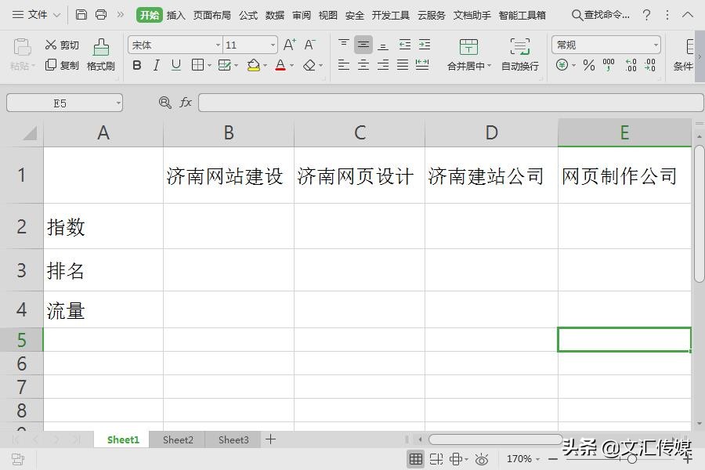The width and height of the screenshot is (705, 470).
Task: Increase decimal places
Action: click(x=630, y=65)
